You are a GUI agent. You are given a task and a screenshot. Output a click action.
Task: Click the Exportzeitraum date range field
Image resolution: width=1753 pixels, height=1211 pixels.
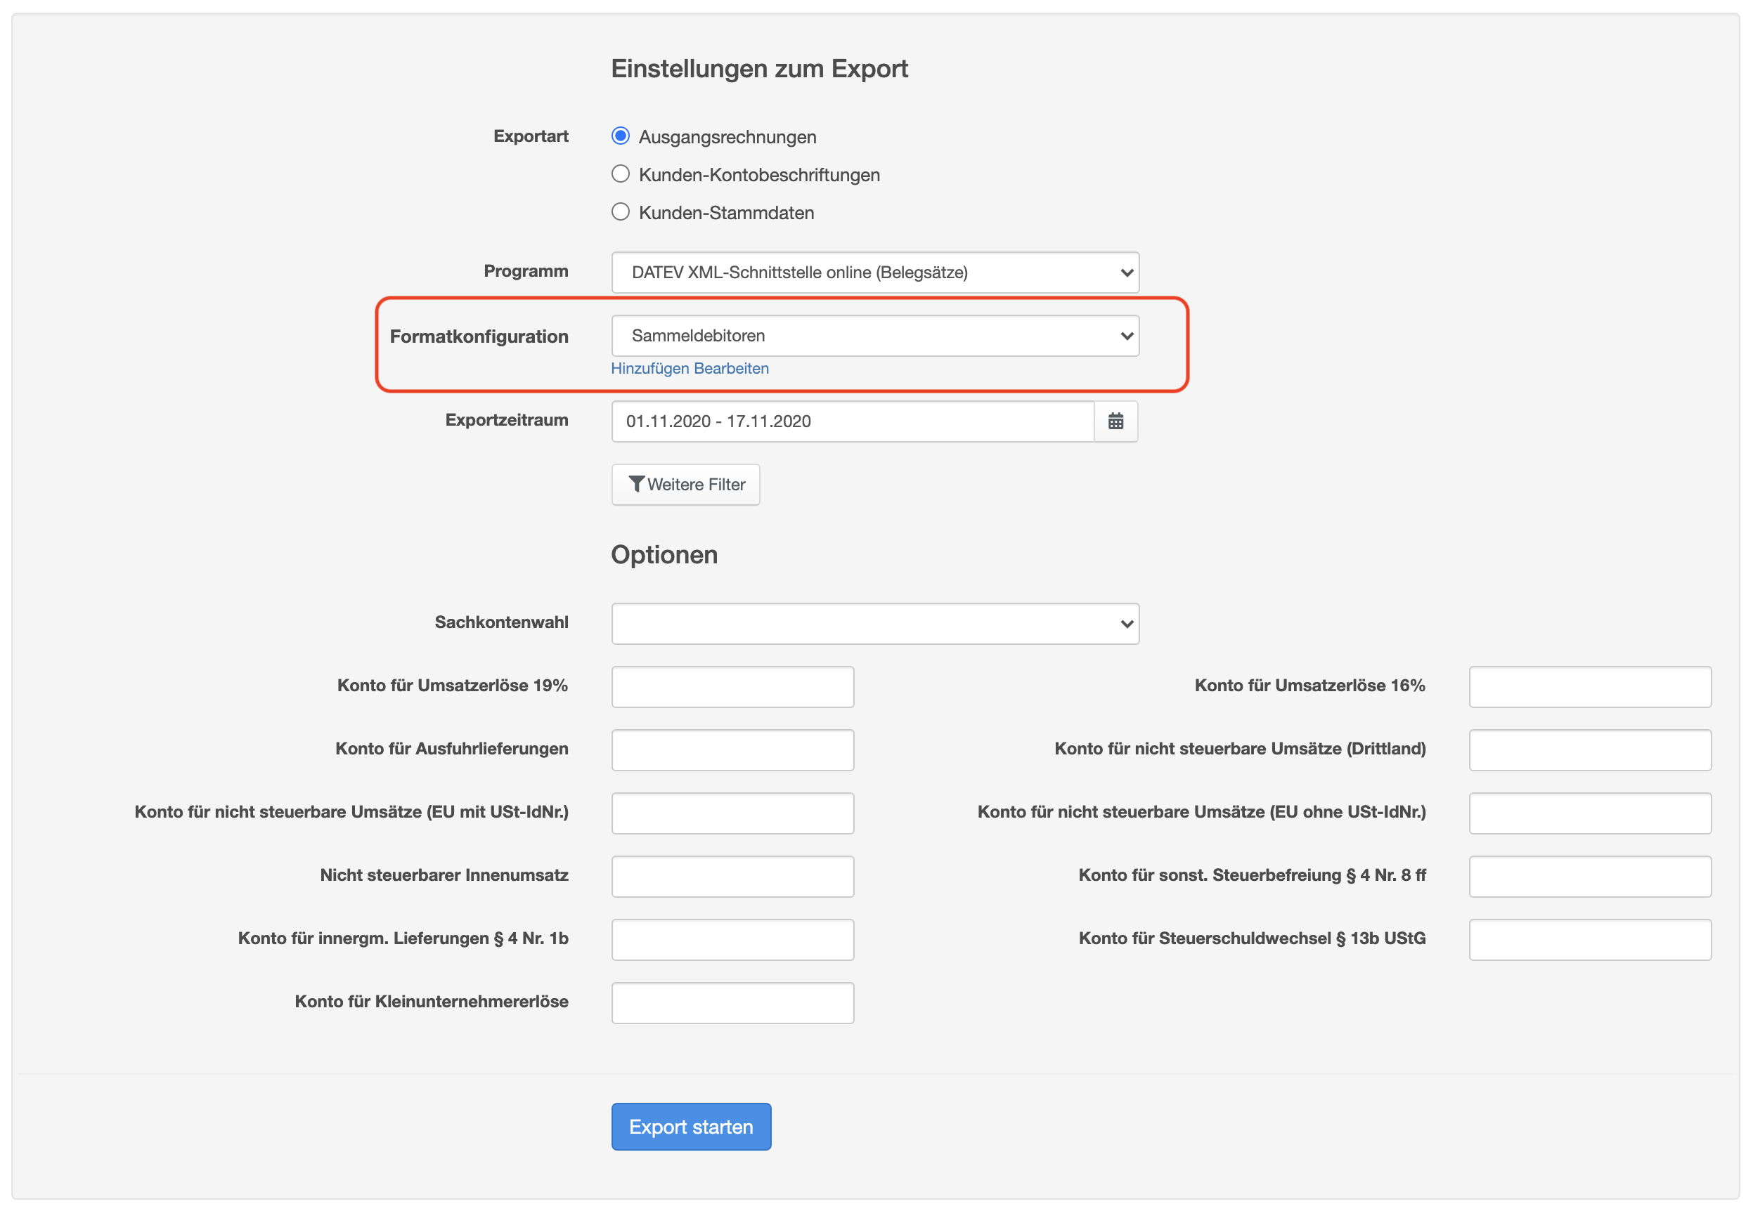pos(852,421)
